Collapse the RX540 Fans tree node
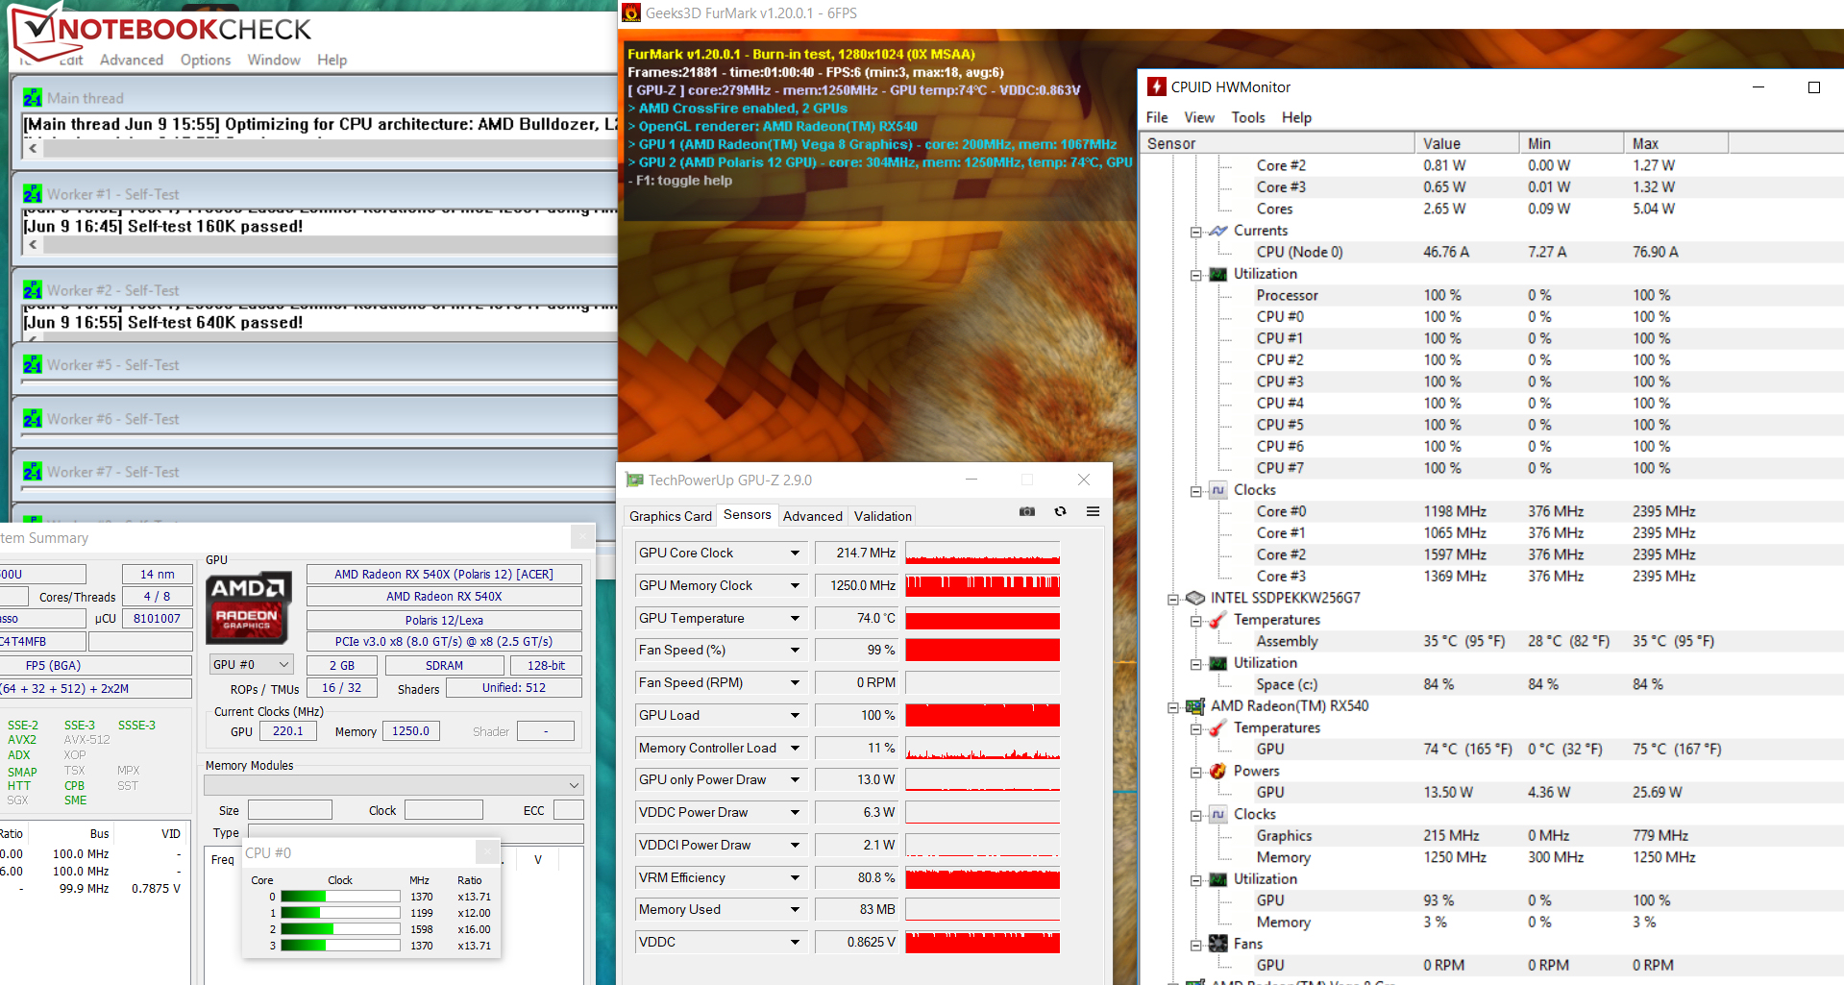Screen dimensions: 1844x985 pyautogui.click(x=1195, y=945)
